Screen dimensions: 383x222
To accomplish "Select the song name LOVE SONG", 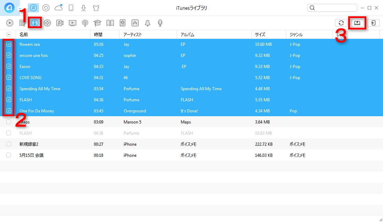I will pyautogui.click(x=31, y=78).
